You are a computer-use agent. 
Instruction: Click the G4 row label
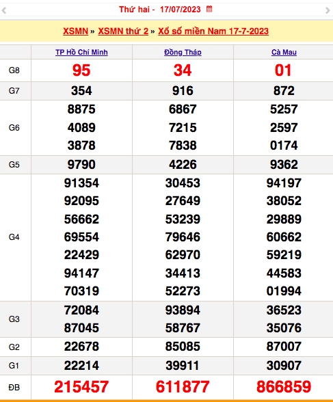pos(14,237)
